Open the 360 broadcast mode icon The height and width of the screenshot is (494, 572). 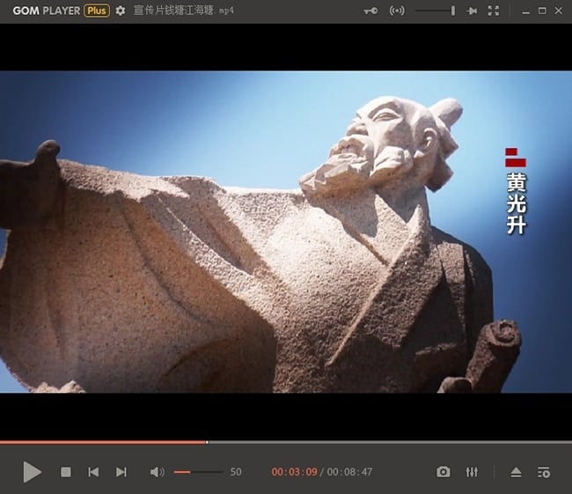coord(397,11)
